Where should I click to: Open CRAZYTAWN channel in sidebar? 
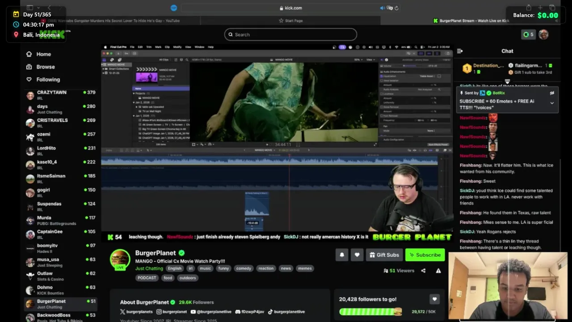[61, 95]
